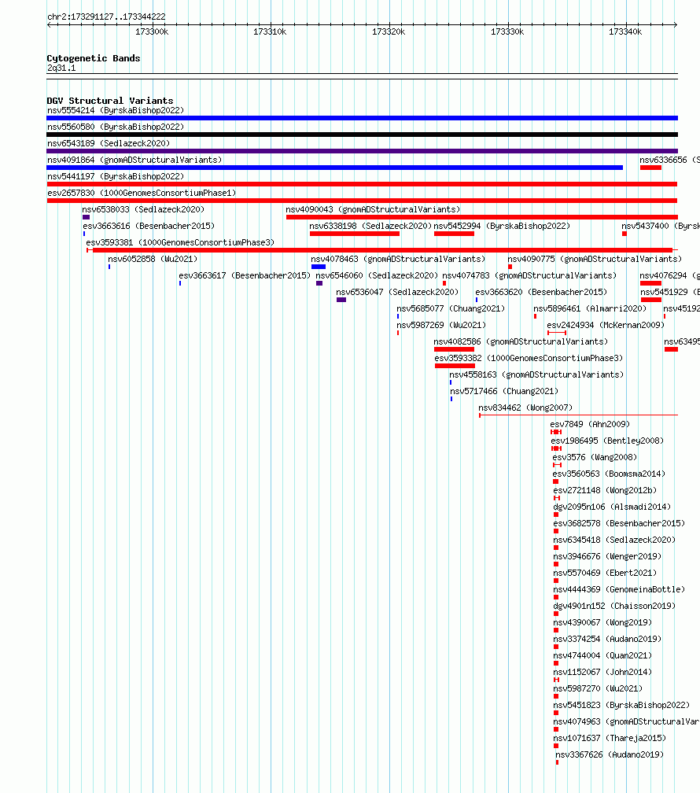The height and width of the screenshot is (793, 700).
Task: Open esv7849 (Ahn2009) label
Action: point(590,424)
